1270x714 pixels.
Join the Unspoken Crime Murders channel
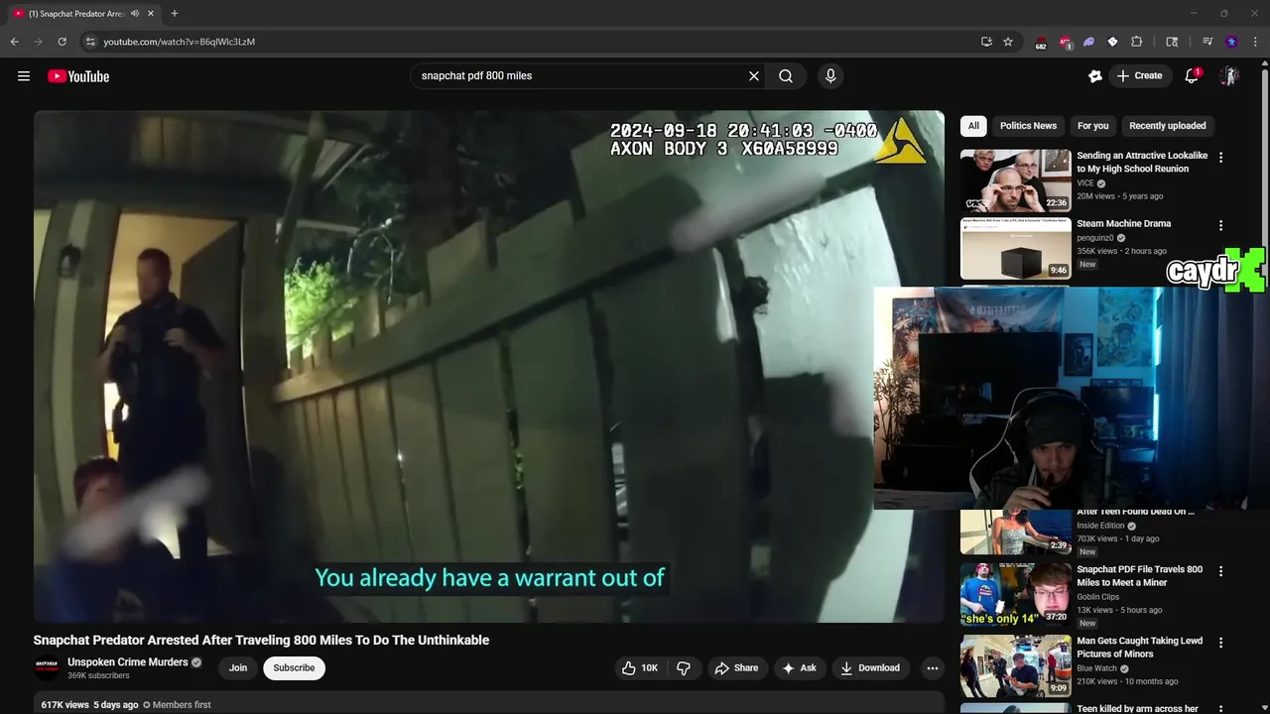click(x=238, y=668)
